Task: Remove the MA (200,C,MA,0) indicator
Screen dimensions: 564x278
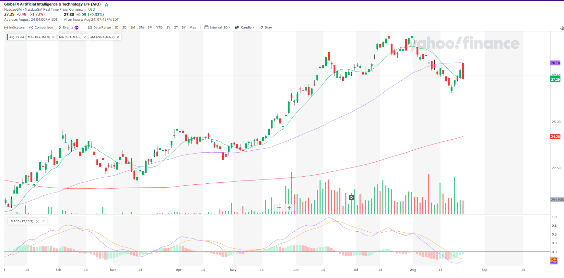Action: [x=118, y=37]
